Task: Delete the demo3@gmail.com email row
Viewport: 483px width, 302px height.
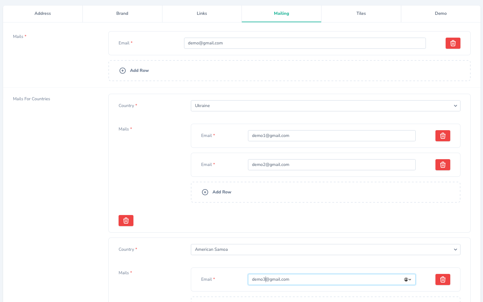Action: click(443, 279)
